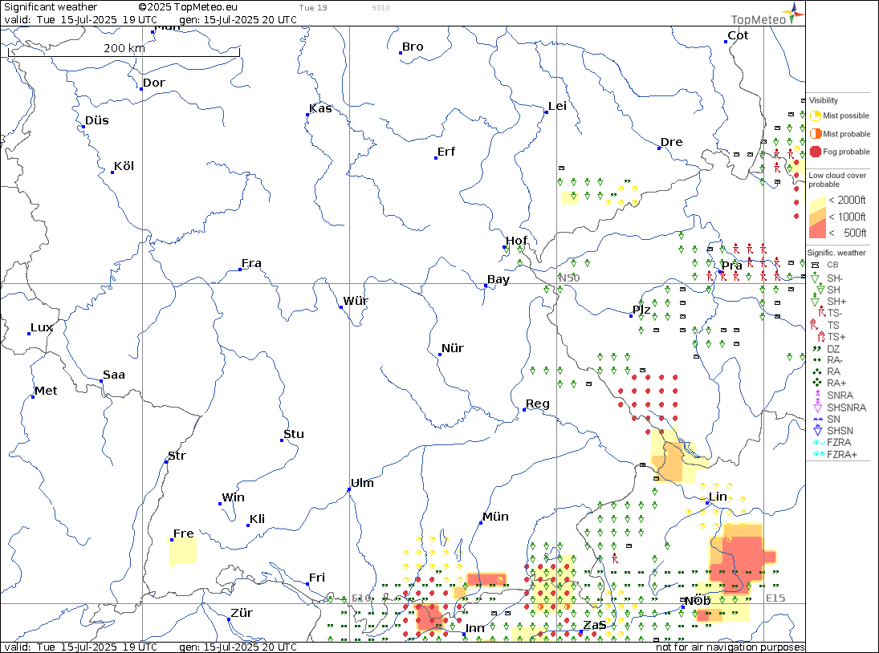Click the Lei city label
The height and width of the screenshot is (653, 879).
(x=557, y=107)
